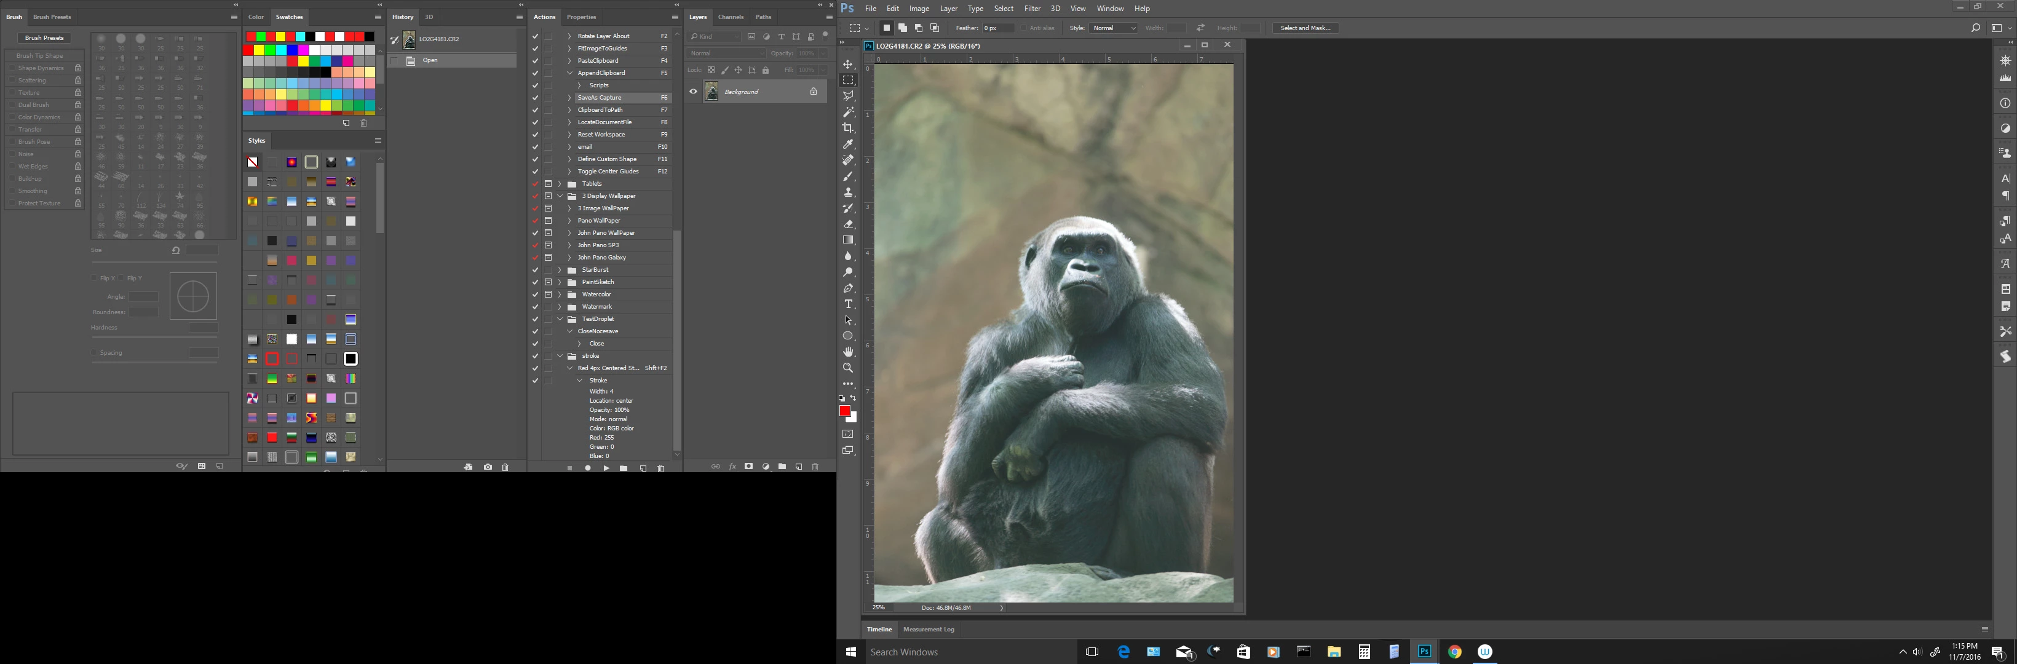
Task: Toggle checkmark for SaveAs Capture action
Action: pos(536,98)
